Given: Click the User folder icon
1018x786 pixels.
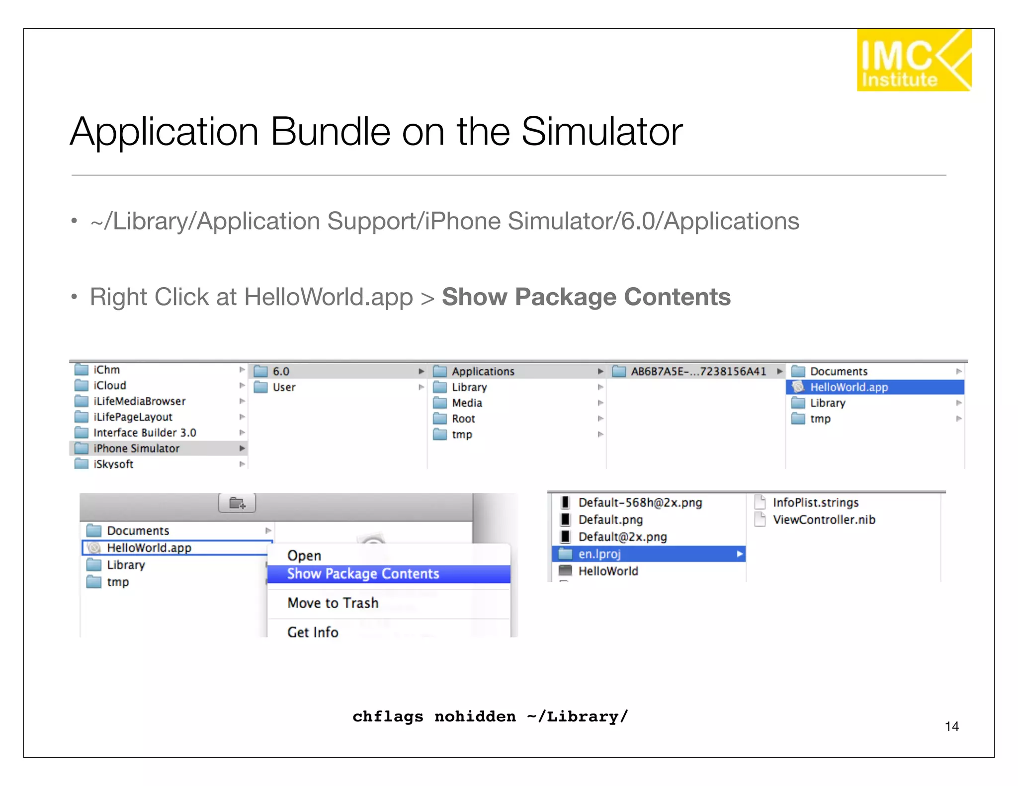Looking at the screenshot, I should pos(261,387).
